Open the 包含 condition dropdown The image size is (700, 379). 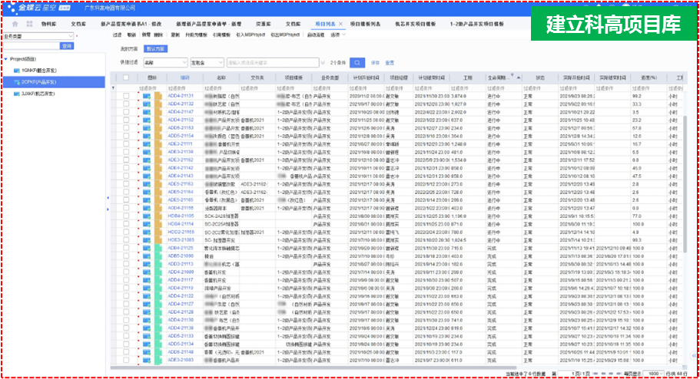tap(207, 63)
